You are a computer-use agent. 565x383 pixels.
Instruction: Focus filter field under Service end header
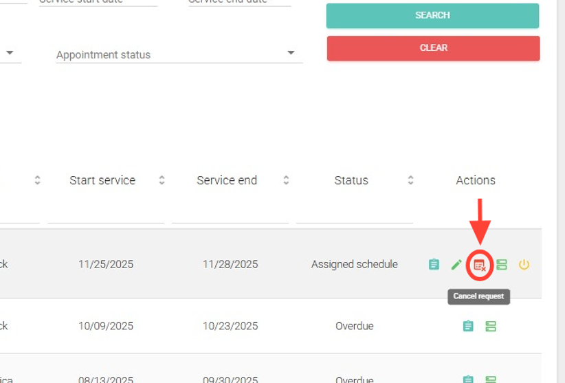click(x=230, y=213)
